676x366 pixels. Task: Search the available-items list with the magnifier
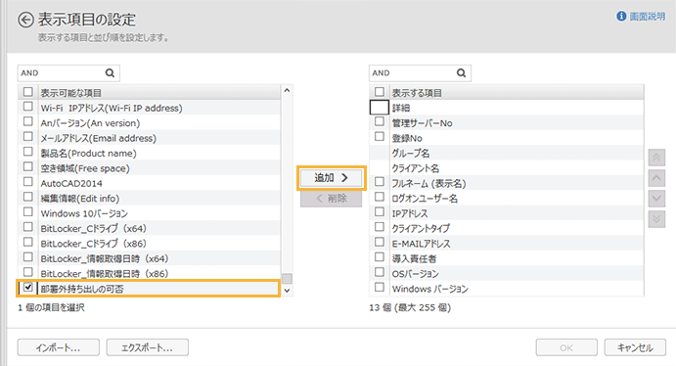pos(110,72)
